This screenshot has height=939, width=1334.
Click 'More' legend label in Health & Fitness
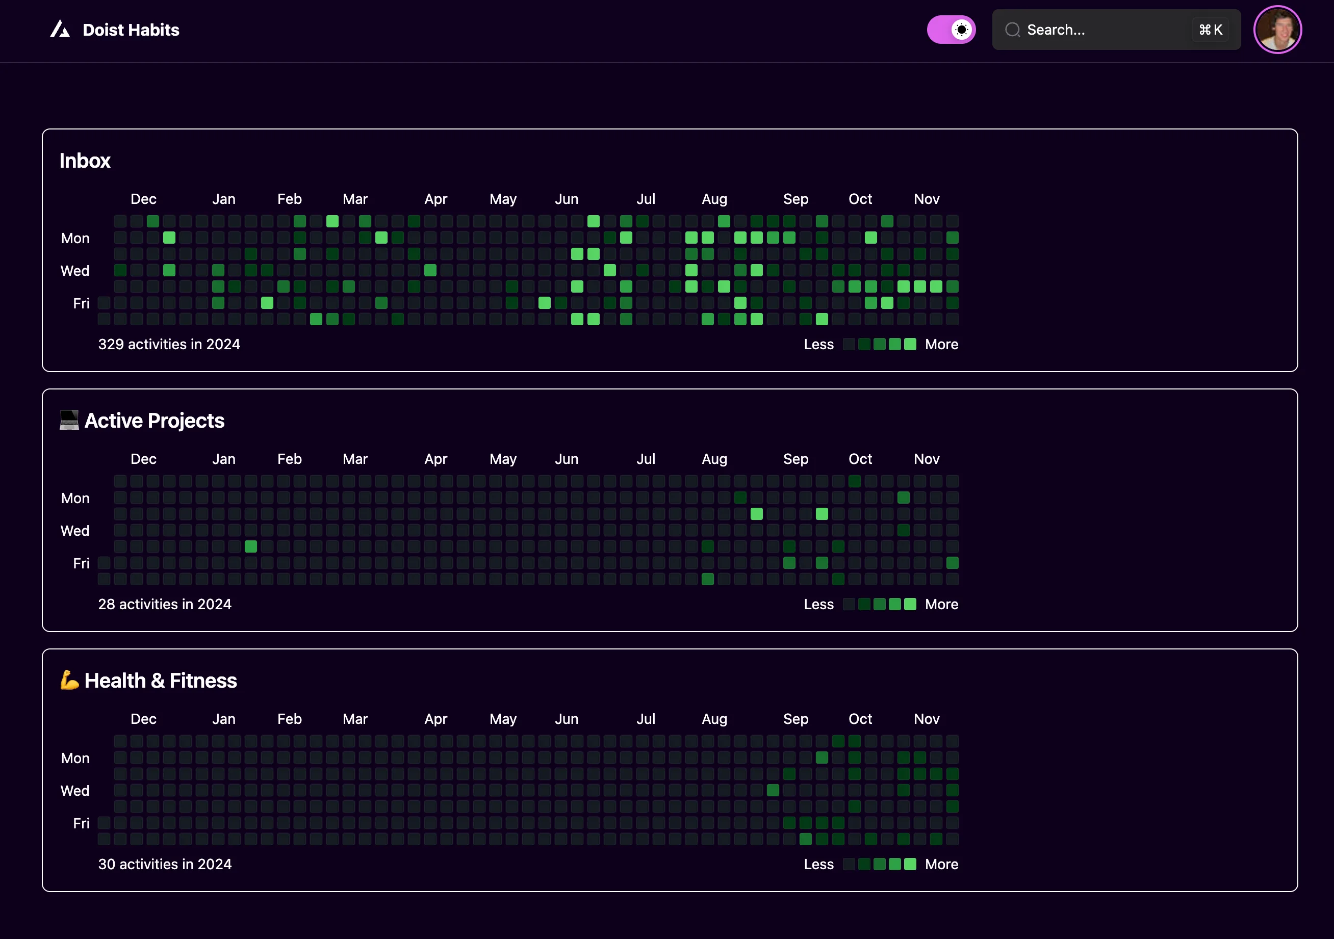(x=941, y=864)
